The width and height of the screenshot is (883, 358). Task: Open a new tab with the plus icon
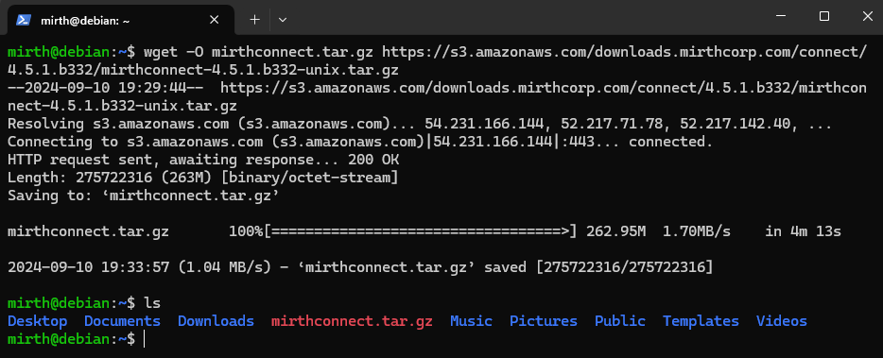click(254, 20)
